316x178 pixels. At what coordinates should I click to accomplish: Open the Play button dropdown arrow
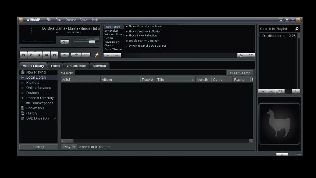[x=74, y=147]
